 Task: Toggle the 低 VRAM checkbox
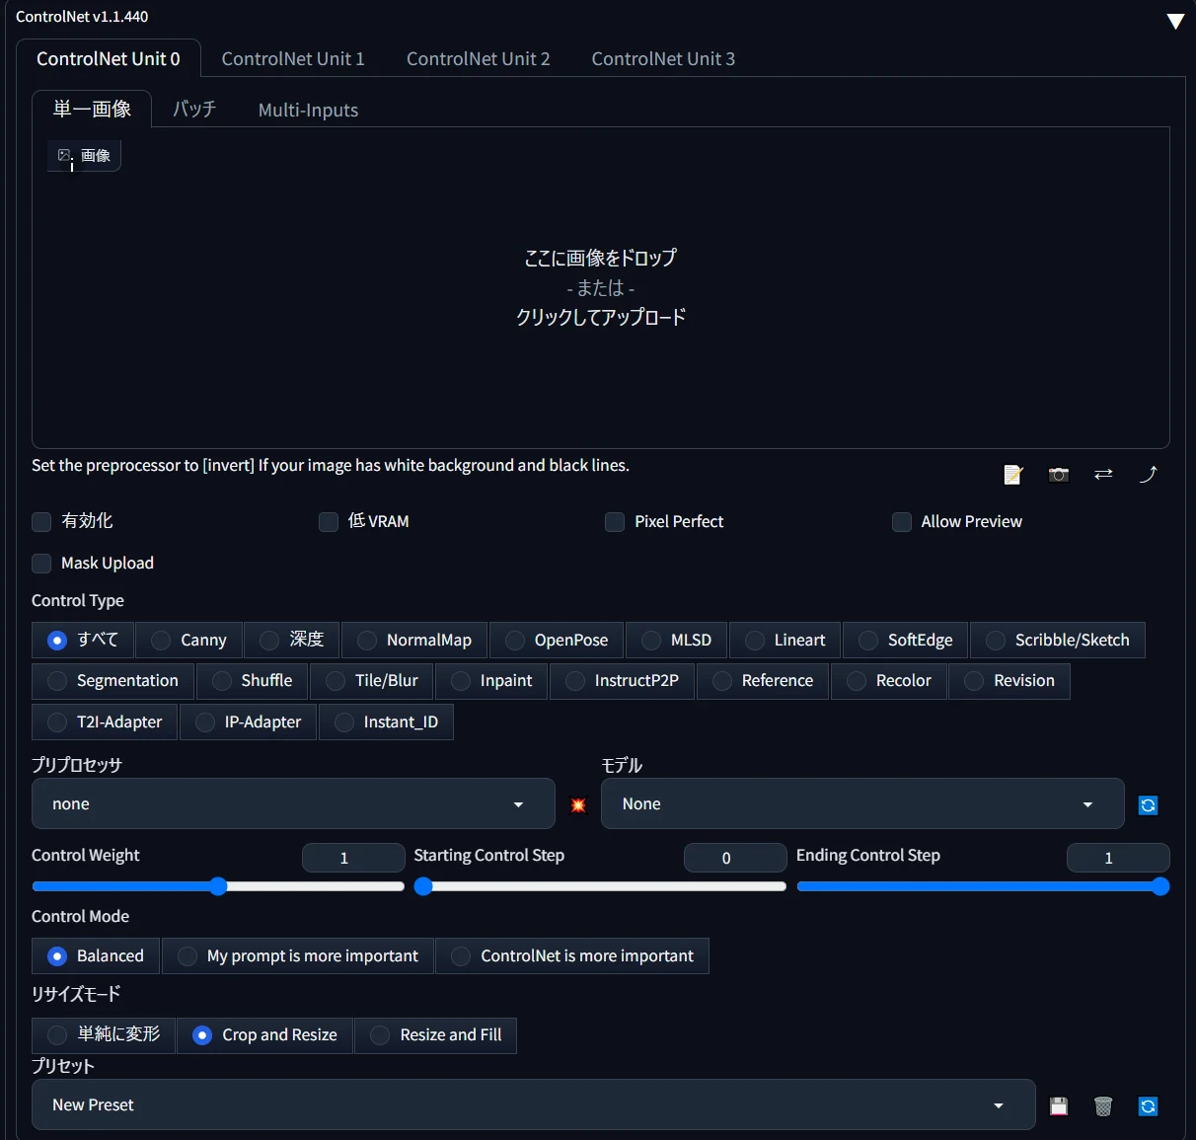click(329, 522)
